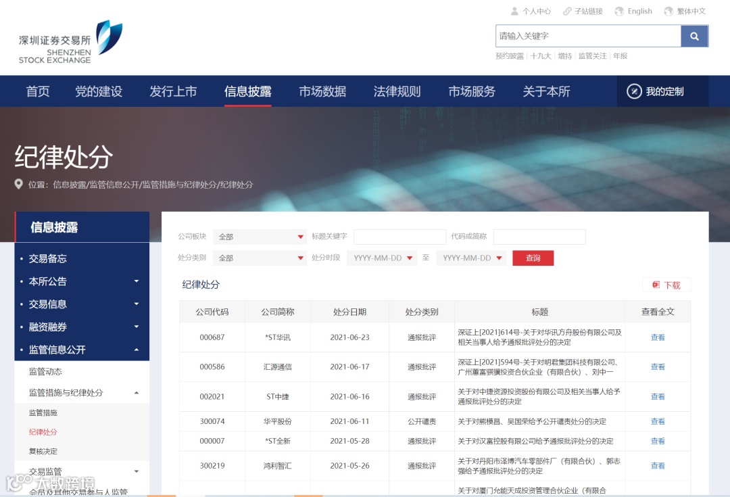The width and height of the screenshot is (730, 497).
Task: Click the 监管关注 hot keyword link
Action: 592,56
